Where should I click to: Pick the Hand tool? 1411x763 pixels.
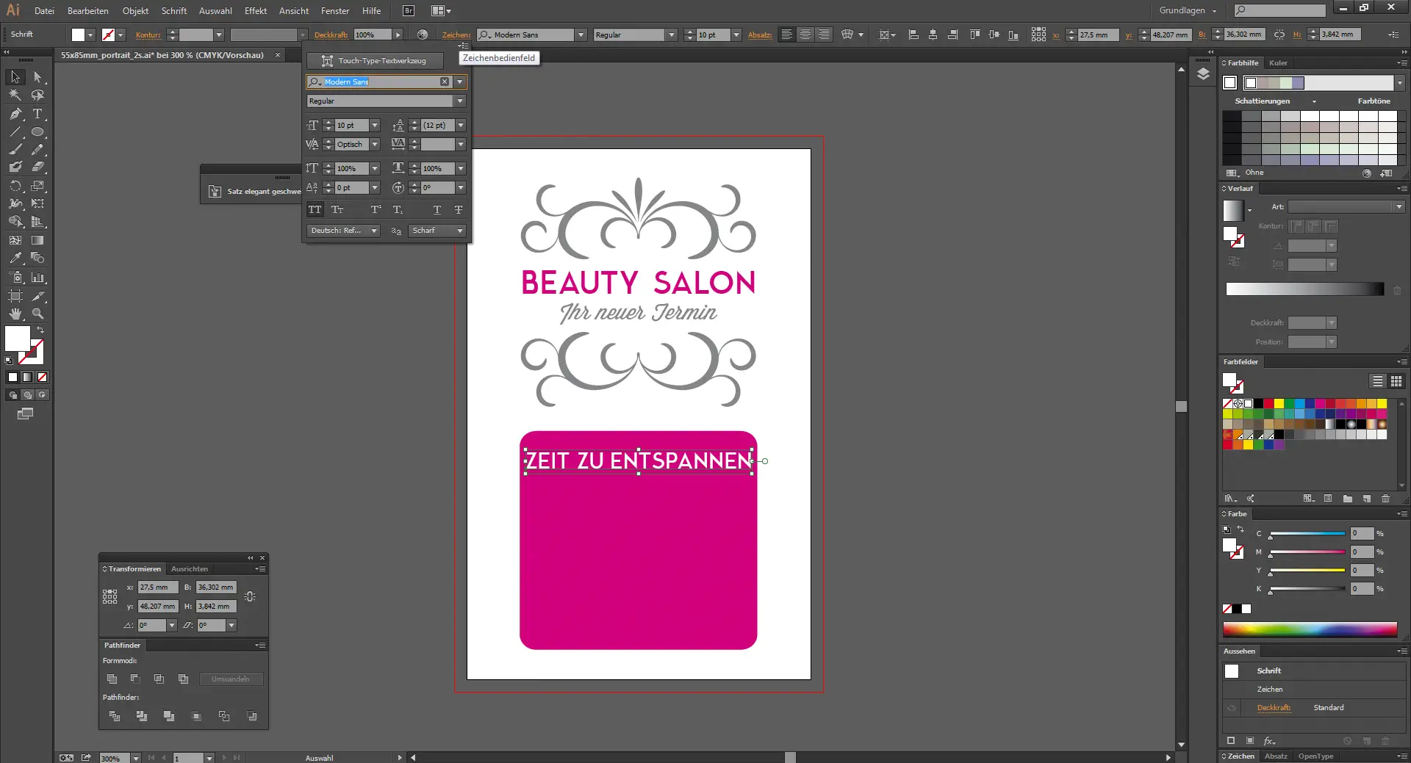(15, 314)
